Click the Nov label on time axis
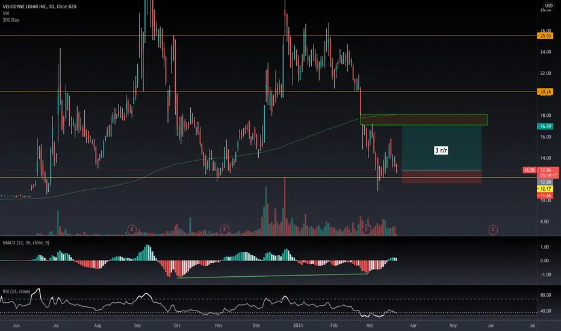This screenshot has width=561, height=331. point(219,325)
